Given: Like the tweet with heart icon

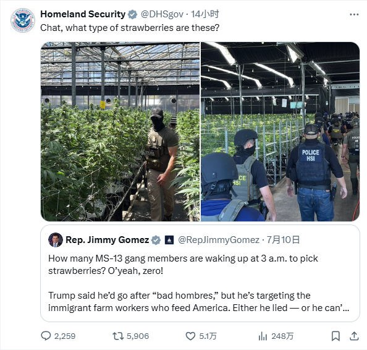Looking at the screenshot, I should (x=190, y=336).
